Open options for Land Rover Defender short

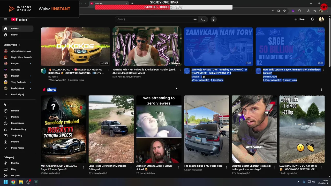point(131,167)
